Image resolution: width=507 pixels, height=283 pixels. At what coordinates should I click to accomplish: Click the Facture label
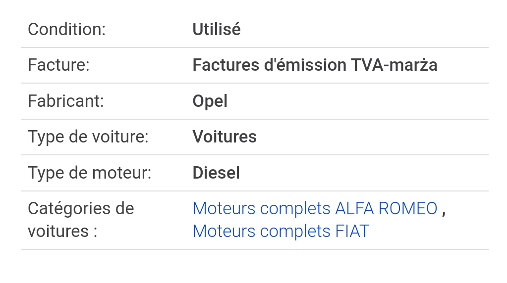58,65
